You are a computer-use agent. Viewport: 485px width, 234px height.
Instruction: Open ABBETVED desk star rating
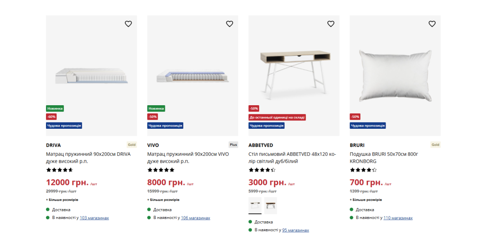tap(262, 170)
